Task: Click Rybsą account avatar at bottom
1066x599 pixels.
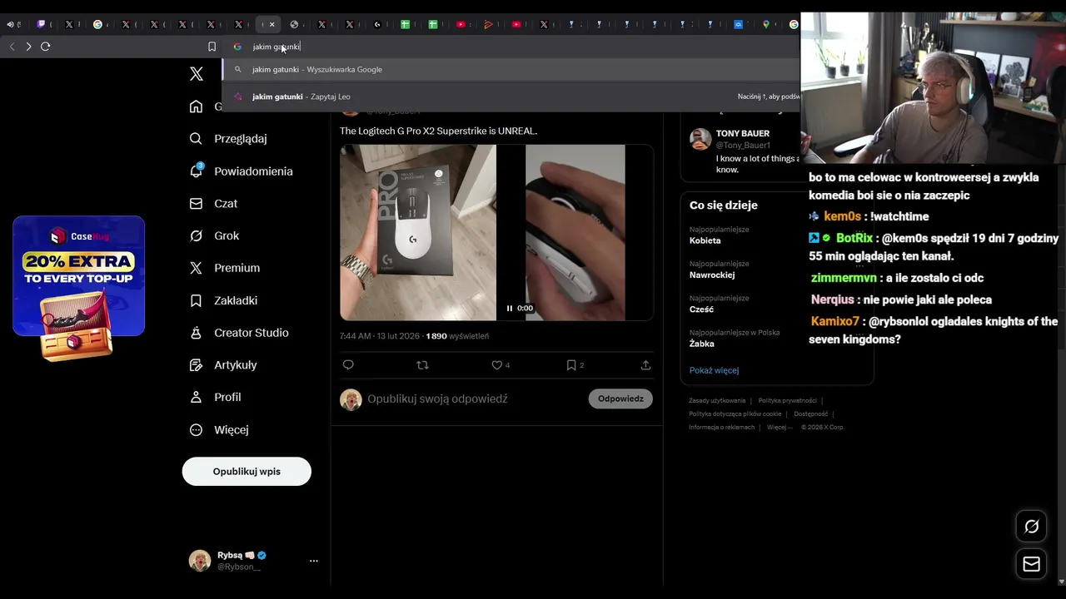Action: tap(200, 561)
